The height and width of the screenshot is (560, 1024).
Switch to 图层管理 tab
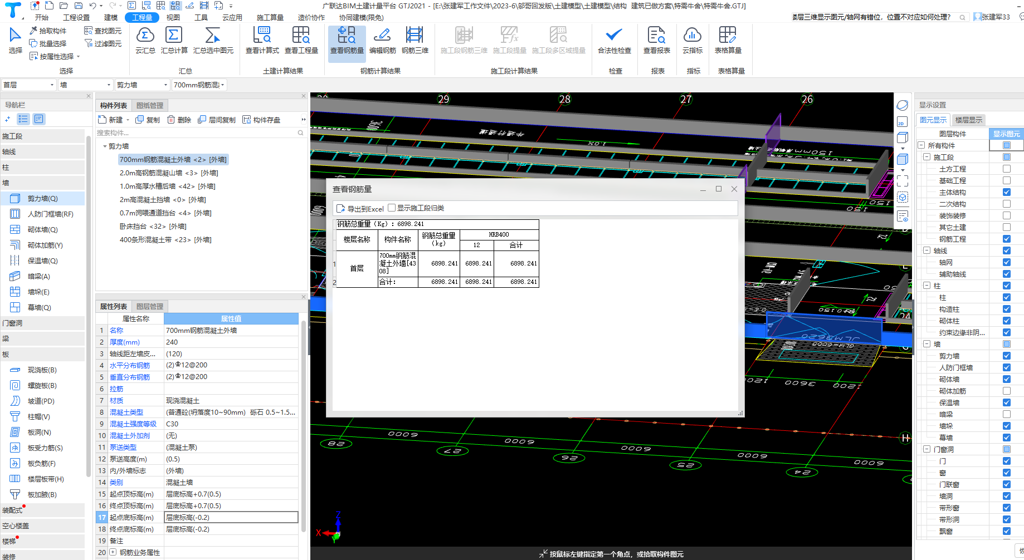tap(150, 306)
